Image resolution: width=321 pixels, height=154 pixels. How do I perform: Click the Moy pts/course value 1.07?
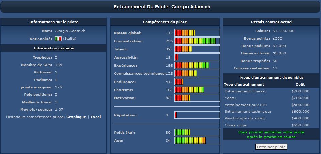(59, 109)
